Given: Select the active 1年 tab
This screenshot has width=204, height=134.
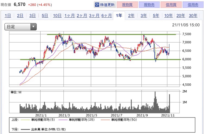Looking at the screenshot, I should click(119, 16).
